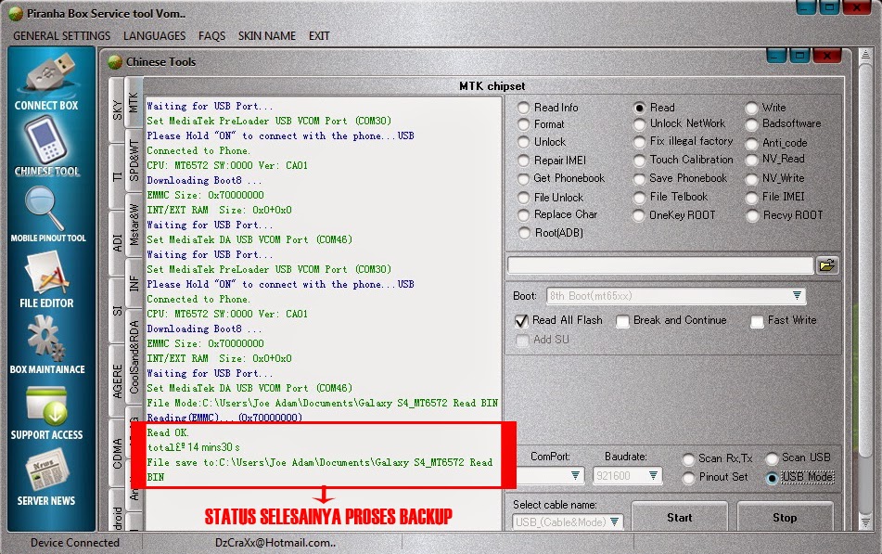The image size is (882, 554).
Task: Select the Read Info option
Action: (x=524, y=108)
